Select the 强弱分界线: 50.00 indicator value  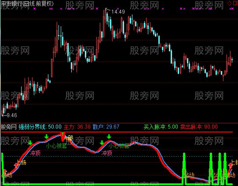(x=40, y=127)
